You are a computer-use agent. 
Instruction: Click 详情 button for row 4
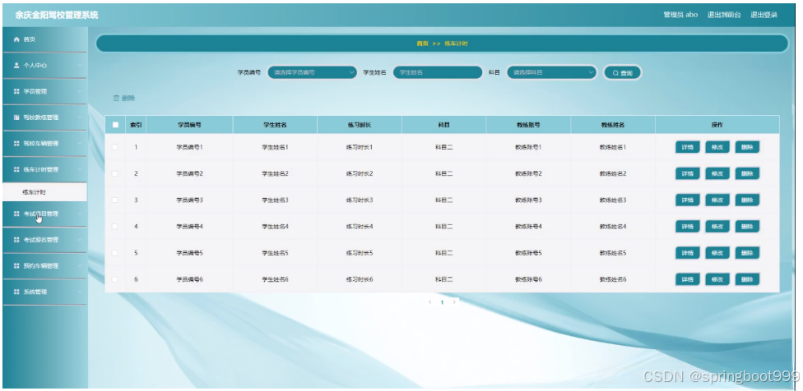687,227
